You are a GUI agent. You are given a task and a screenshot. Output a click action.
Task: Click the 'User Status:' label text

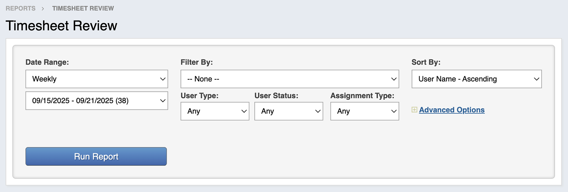[x=276, y=96]
